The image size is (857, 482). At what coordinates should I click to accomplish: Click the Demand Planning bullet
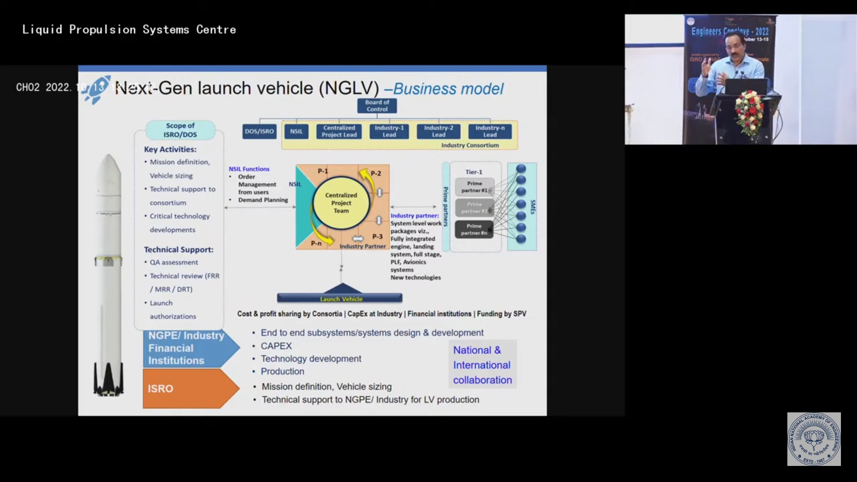263,200
